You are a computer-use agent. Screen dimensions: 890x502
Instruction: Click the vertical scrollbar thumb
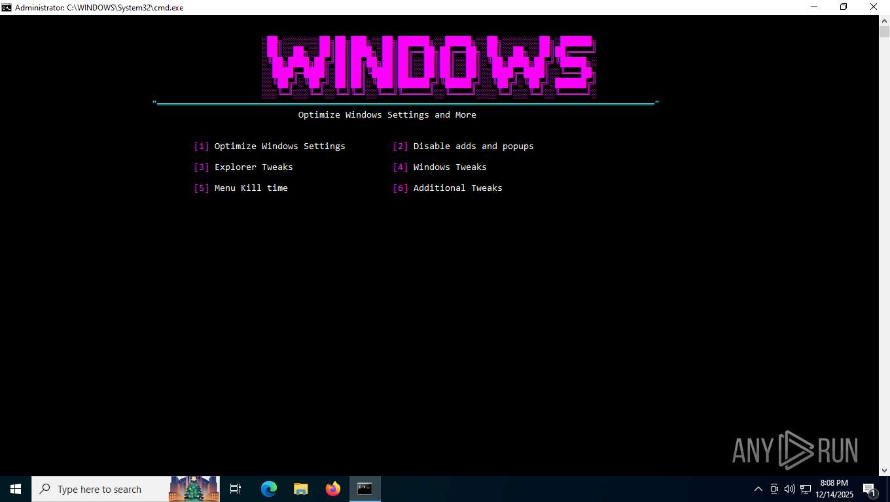(x=884, y=32)
